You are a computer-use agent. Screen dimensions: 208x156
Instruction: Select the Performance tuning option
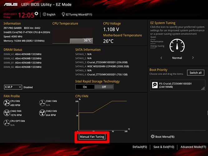pos(157,41)
